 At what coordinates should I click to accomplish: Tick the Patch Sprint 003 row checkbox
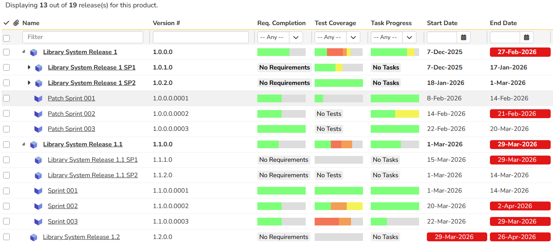pos(6,129)
